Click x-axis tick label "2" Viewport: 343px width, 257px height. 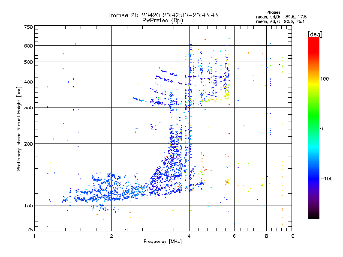pos(111,236)
